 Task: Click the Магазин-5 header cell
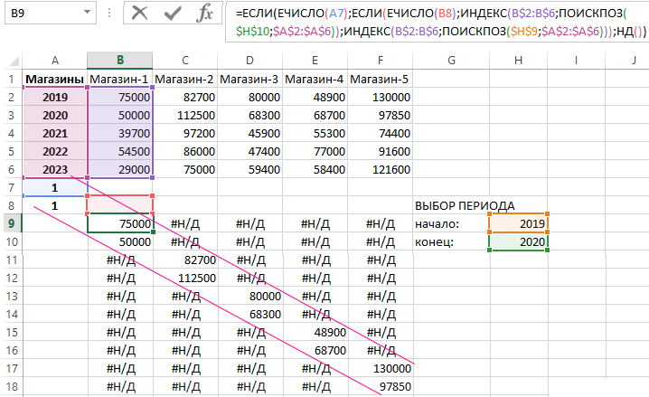coord(379,79)
